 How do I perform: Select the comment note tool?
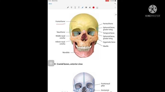coord(86,7)
